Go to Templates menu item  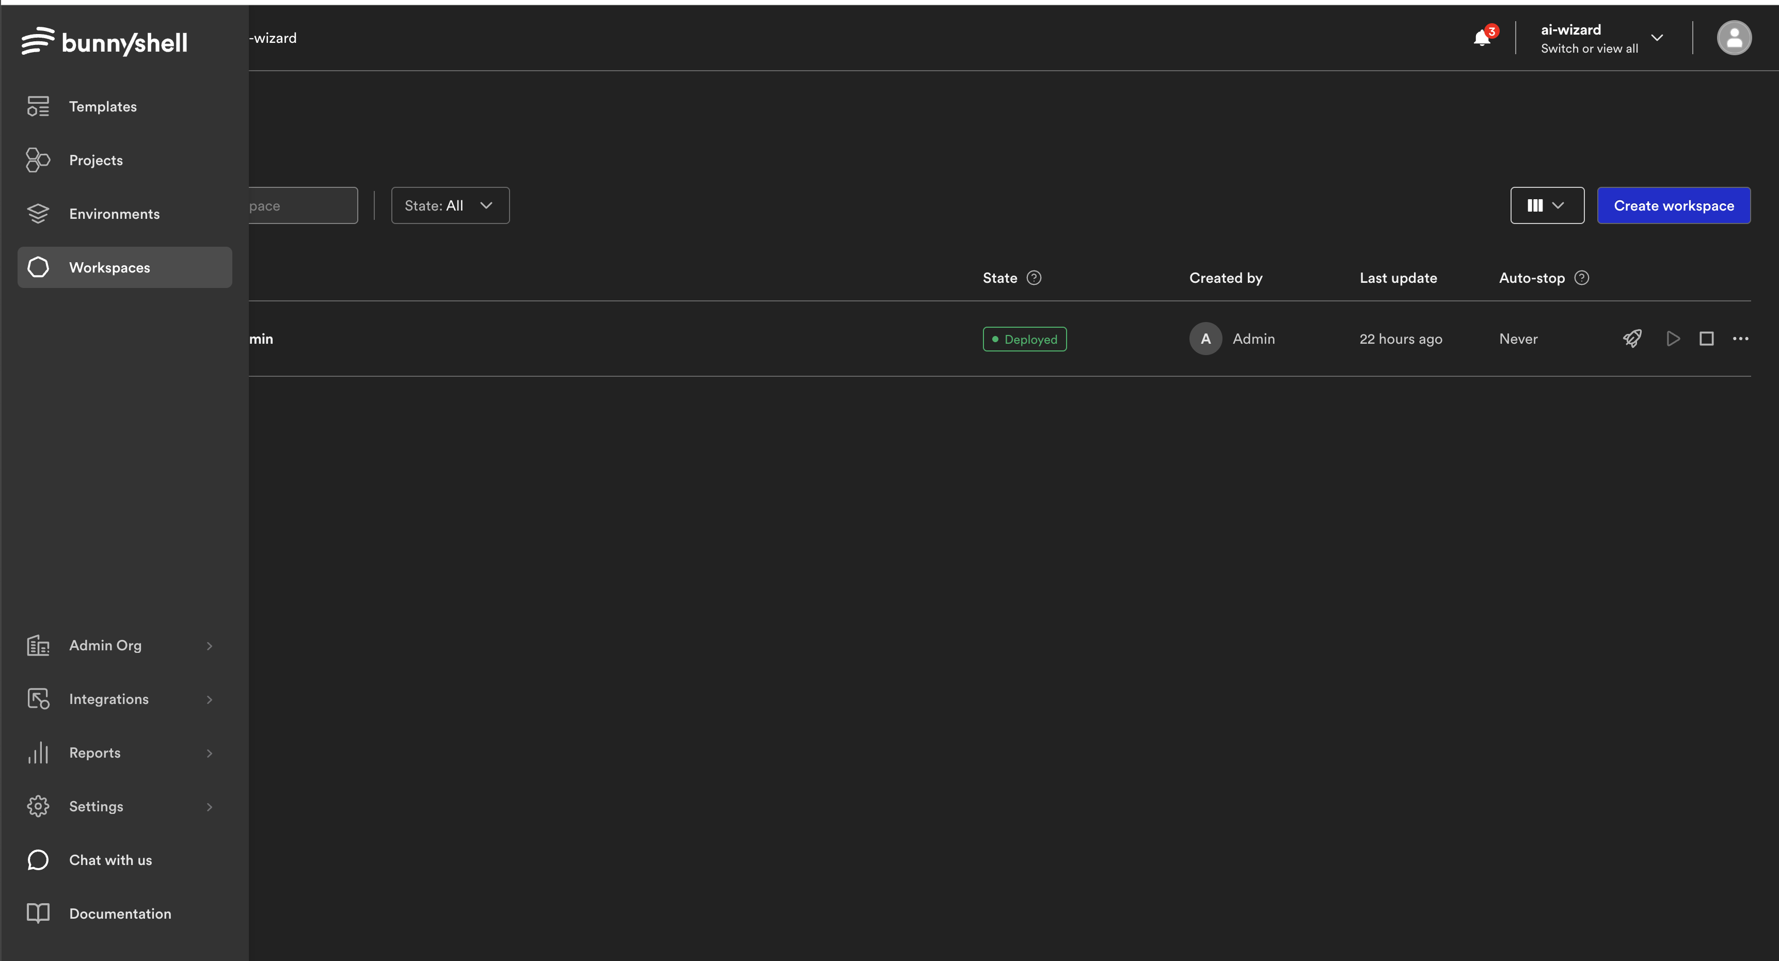click(x=124, y=106)
